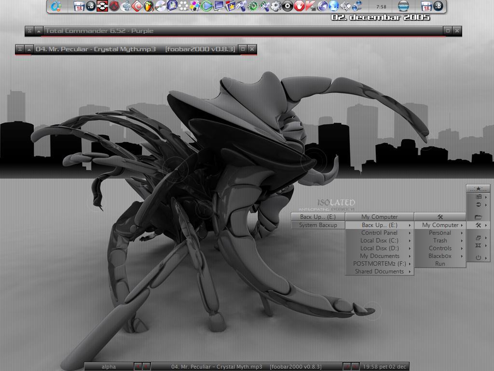Image resolution: width=494 pixels, height=371 pixels.
Task: Click the alpha workspace label in bottom bar
Action: click(109, 367)
